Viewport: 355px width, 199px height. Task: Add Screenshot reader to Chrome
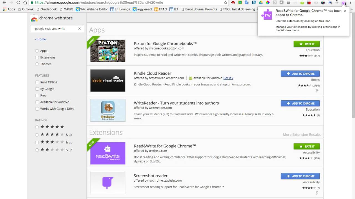coord(300,176)
